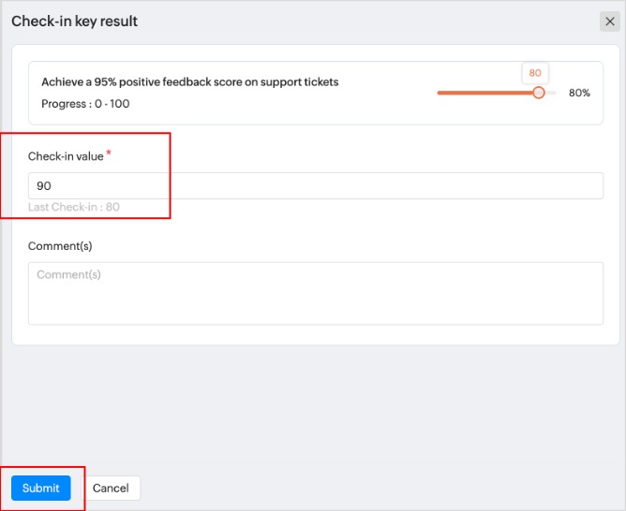Click the "Check-in value" field label
The image size is (626, 511).
(x=66, y=156)
